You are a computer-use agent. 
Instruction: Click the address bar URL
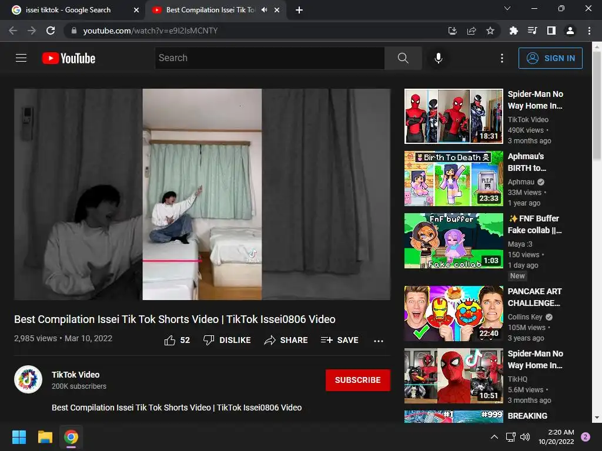tap(150, 31)
